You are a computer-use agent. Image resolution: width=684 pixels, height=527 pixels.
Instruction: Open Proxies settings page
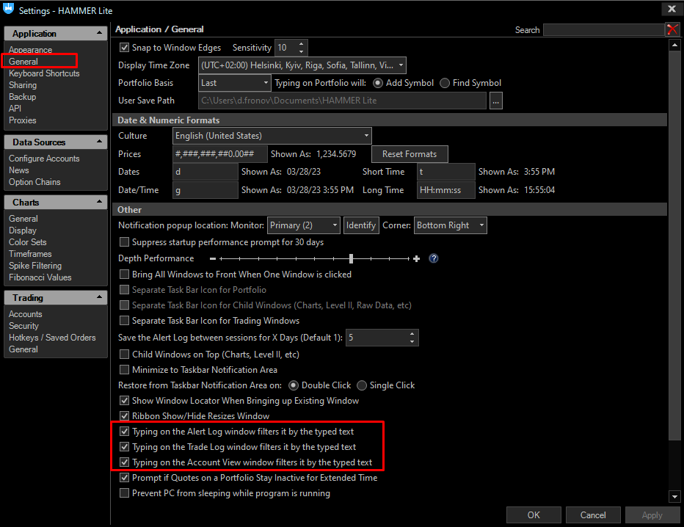pos(22,120)
